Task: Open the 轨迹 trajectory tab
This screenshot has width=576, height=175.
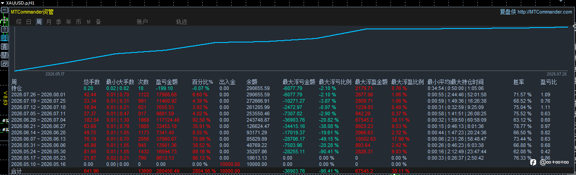Action: coord(182,22)
